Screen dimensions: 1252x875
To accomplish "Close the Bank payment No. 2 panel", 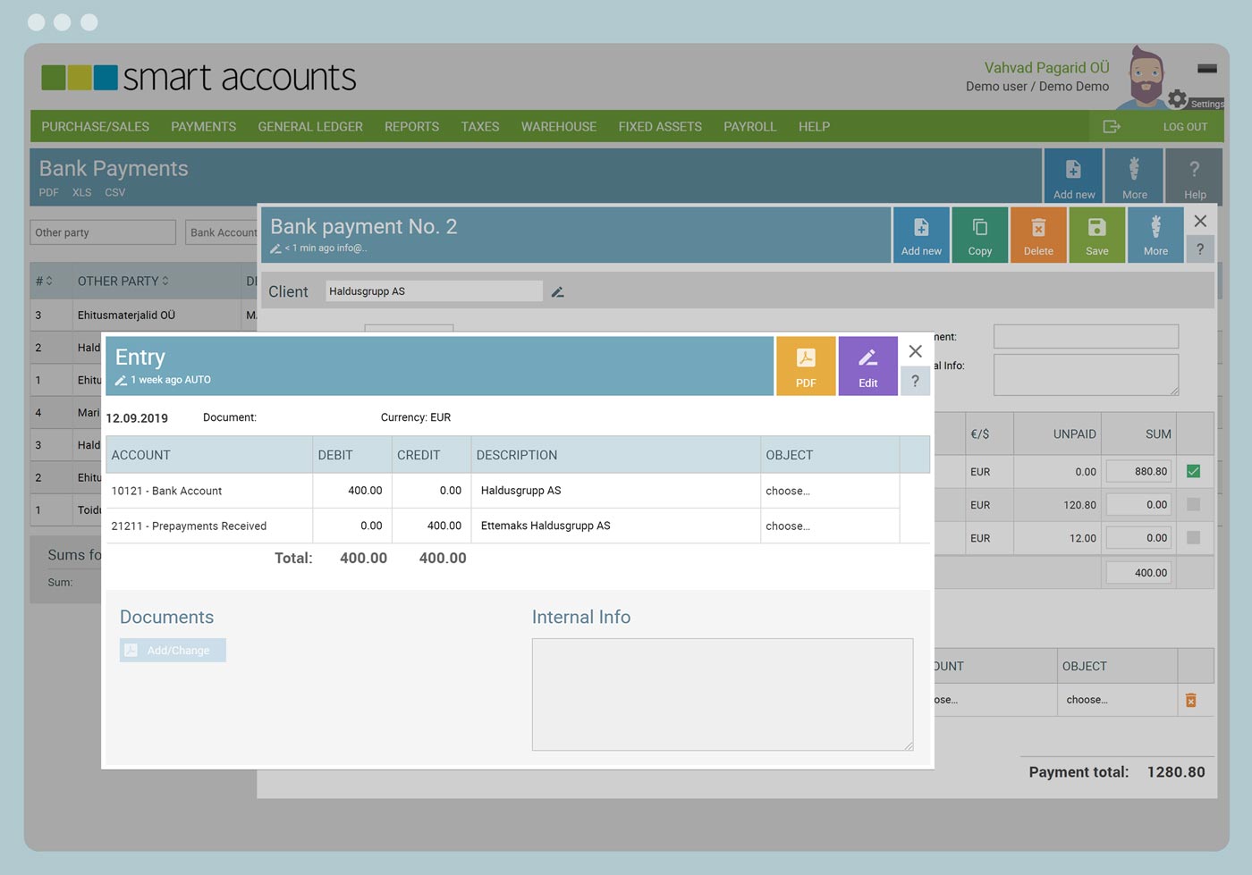I will tap(1200, 221).
